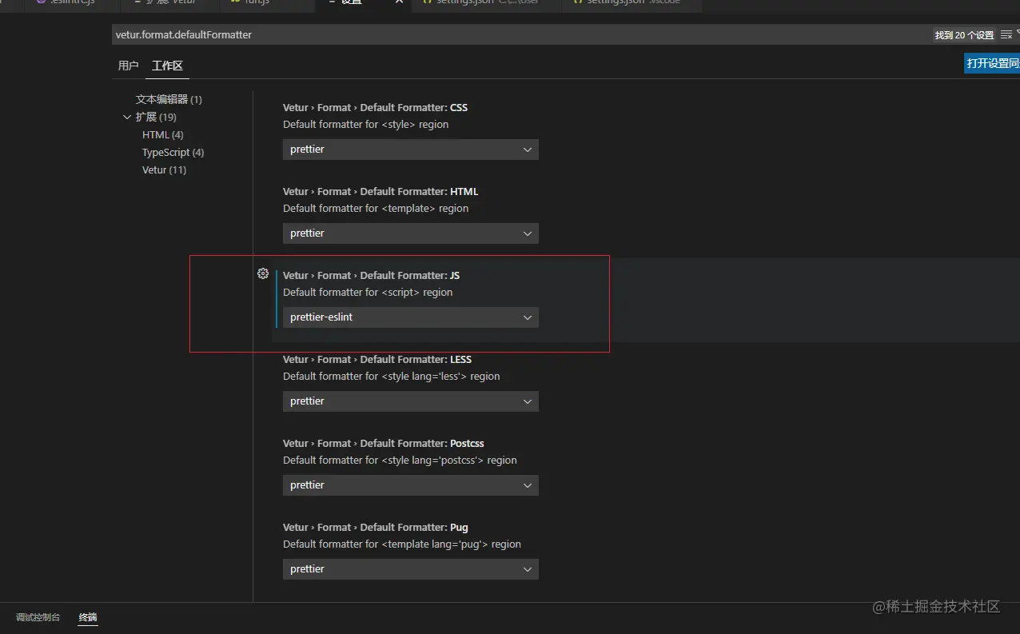This screenshot has height=634, width=1020.
Task: Click 'Default formatter for <script> region' description
Action: click(x=368, y=292)
